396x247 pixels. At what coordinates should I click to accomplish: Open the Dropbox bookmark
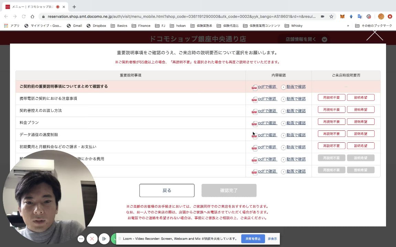(96, 26)
